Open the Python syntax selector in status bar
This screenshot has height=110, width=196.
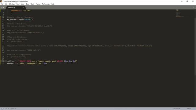point(189,109)
